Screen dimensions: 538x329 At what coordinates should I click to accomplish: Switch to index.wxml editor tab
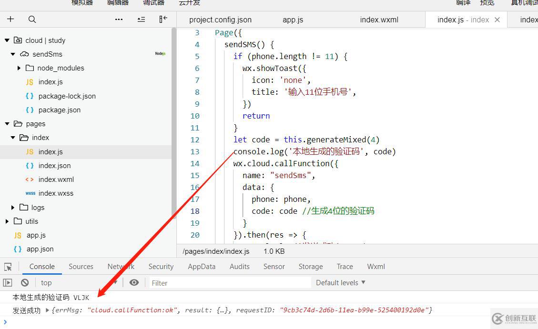[x=379, y=20]
